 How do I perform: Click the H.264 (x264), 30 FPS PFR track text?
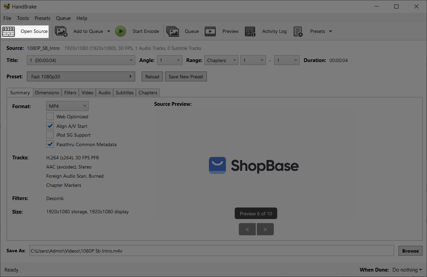[x=73, y=158]
